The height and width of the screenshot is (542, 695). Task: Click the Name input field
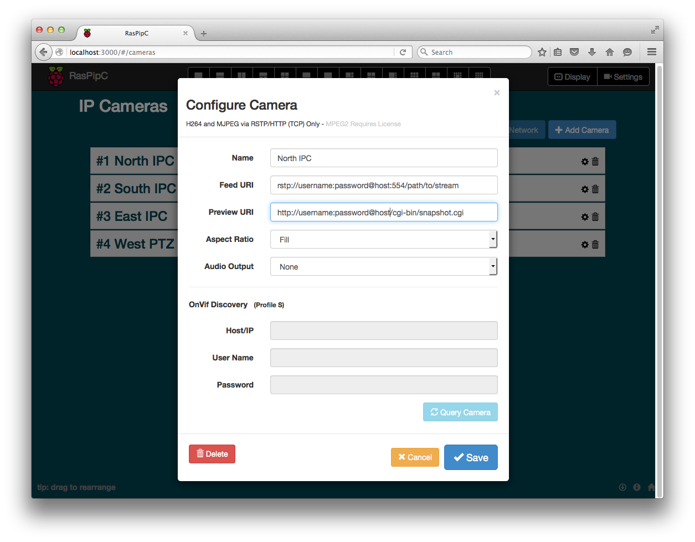tap(384, 158)
